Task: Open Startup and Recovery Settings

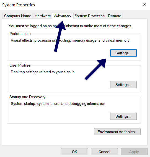Action: point(123,116)
